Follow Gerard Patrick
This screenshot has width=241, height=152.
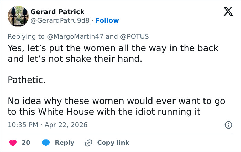click(107, 21)
